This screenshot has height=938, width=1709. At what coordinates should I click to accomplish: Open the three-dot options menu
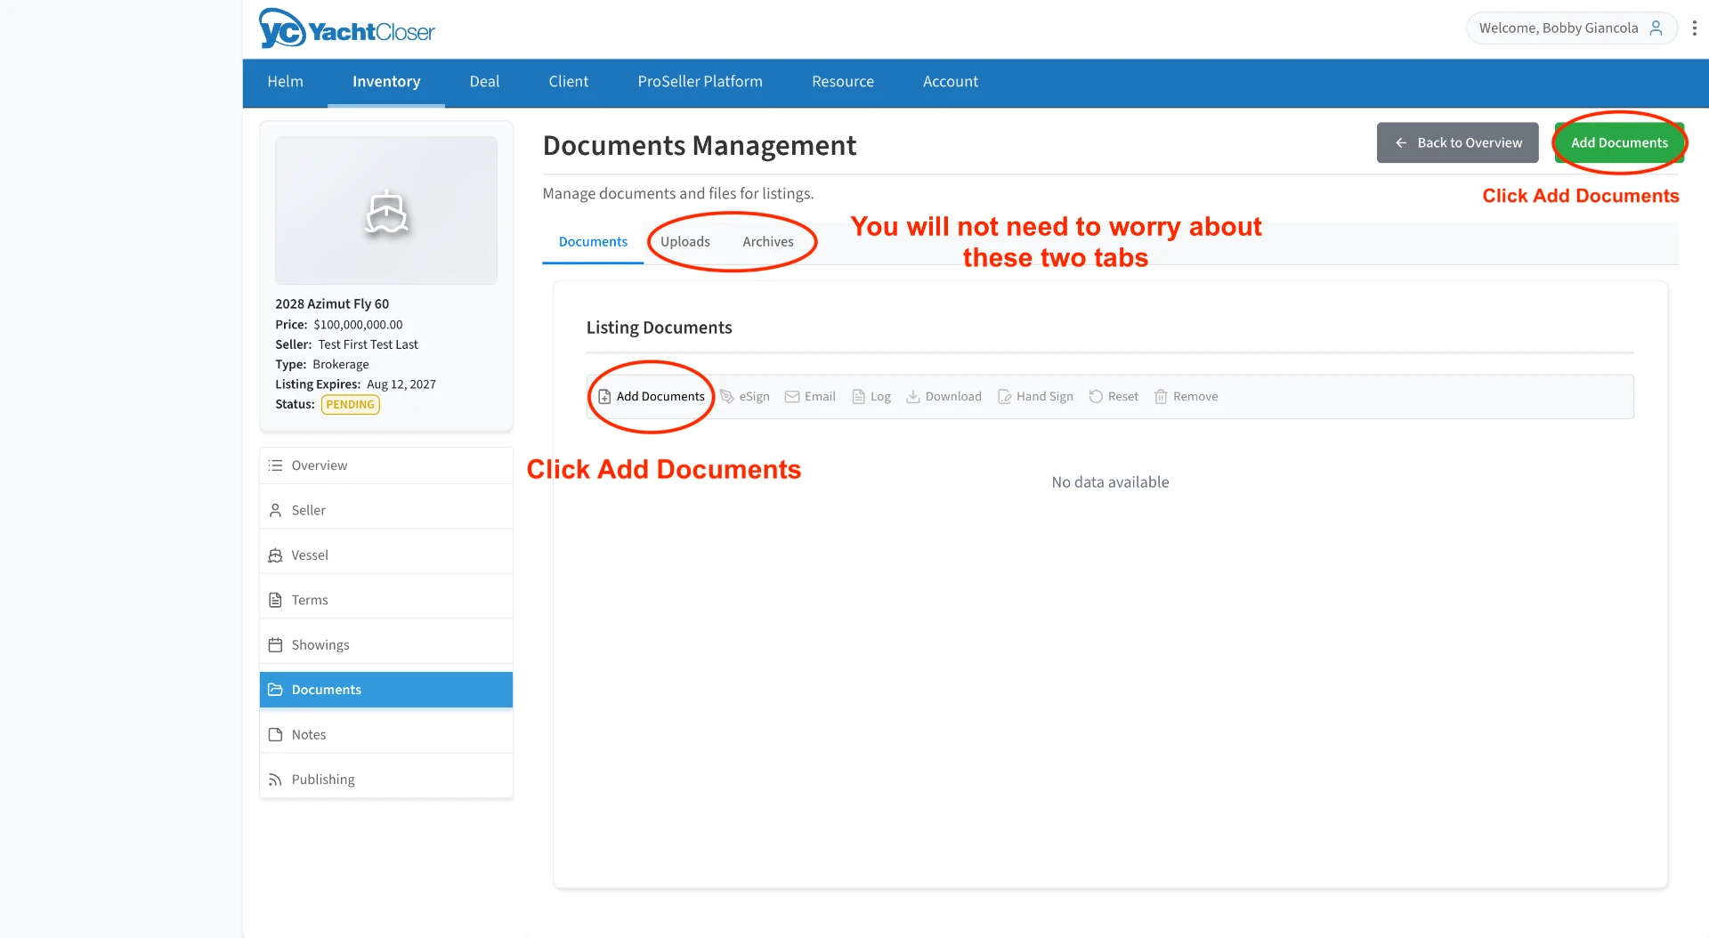click(x=1694, y=28)
